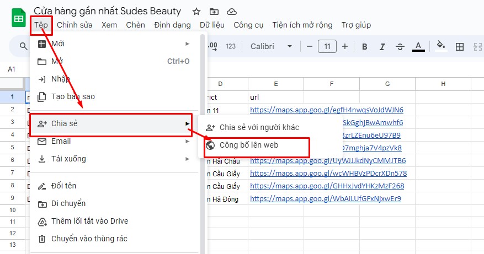Click the download icon beside Tải xuống

coord(42,159)
